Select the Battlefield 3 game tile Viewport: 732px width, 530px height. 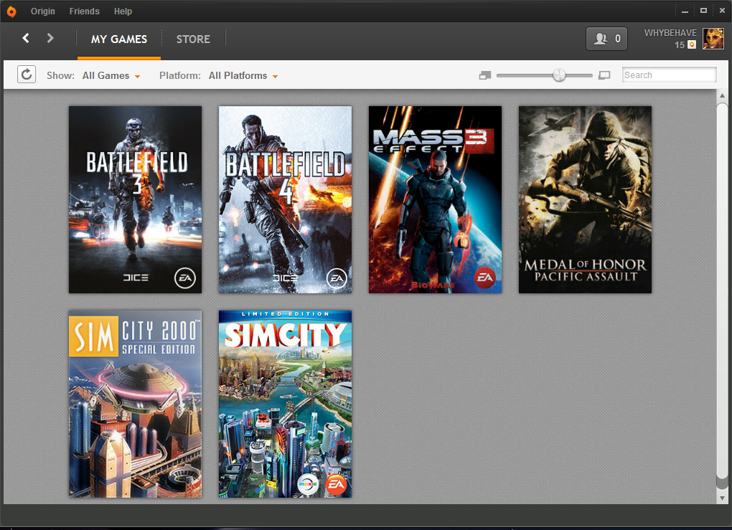point(136,199)
